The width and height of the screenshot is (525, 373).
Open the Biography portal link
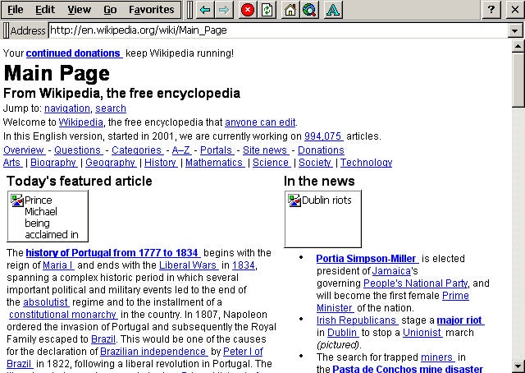(53, 163)
